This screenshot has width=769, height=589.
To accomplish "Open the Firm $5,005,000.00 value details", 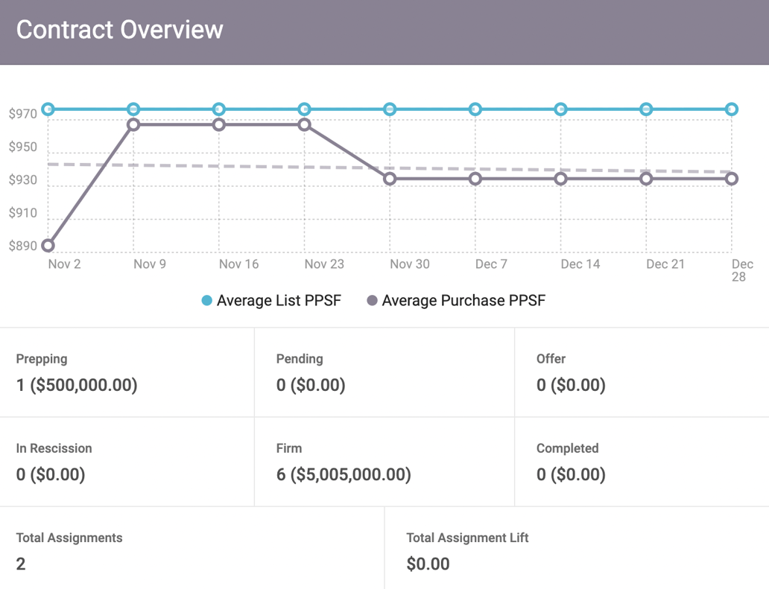I will [342, 474].
